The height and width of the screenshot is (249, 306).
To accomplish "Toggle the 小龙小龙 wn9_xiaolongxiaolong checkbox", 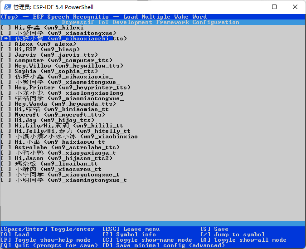I will 5,93.
